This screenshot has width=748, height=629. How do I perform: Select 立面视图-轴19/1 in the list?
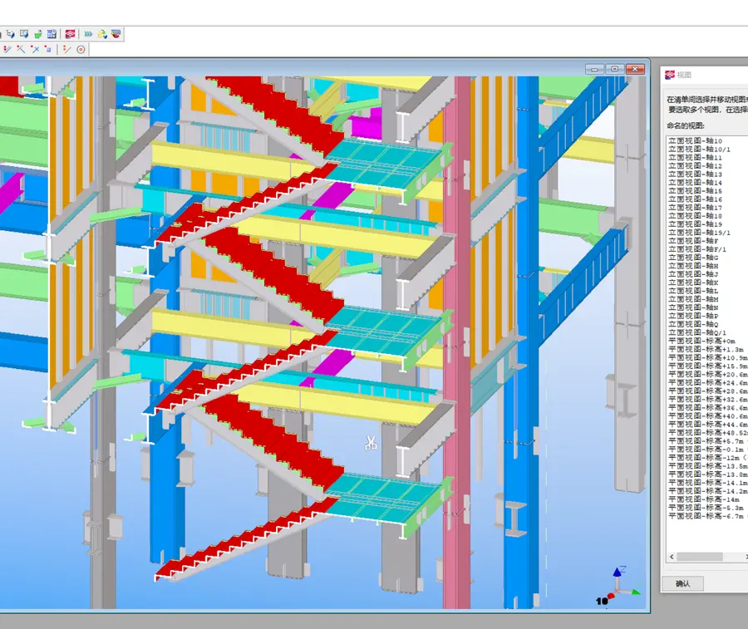pyautogui.click(x=699, y=232)
